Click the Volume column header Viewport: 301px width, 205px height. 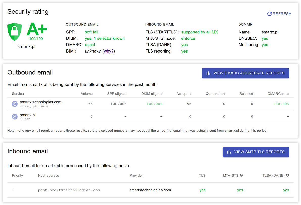(x=87, y=94)
